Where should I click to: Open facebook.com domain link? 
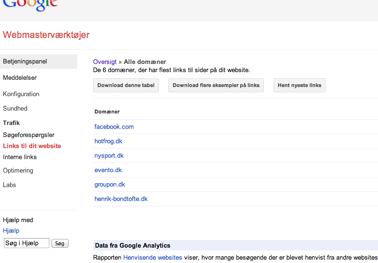(x=114, y=126)
